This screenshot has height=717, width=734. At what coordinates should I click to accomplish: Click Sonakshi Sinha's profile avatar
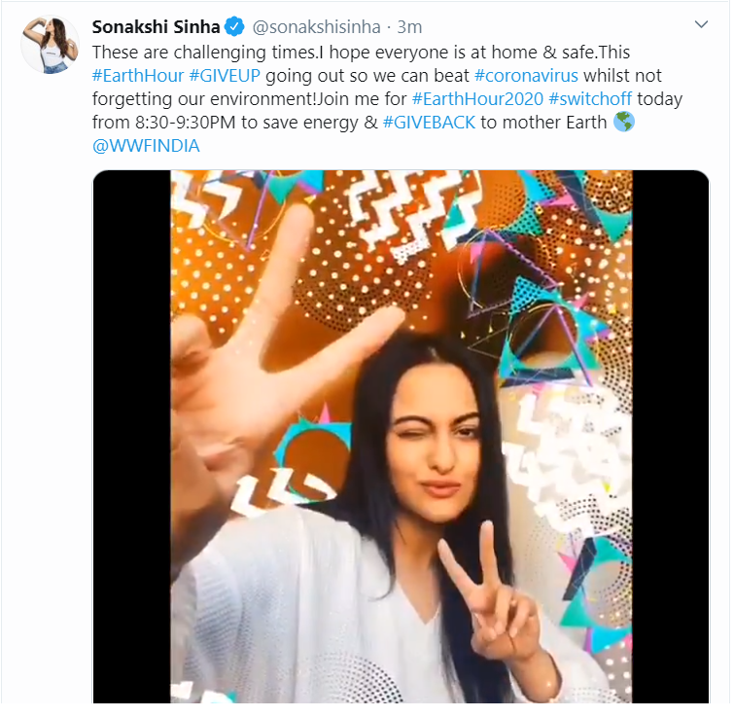point(50,44)
